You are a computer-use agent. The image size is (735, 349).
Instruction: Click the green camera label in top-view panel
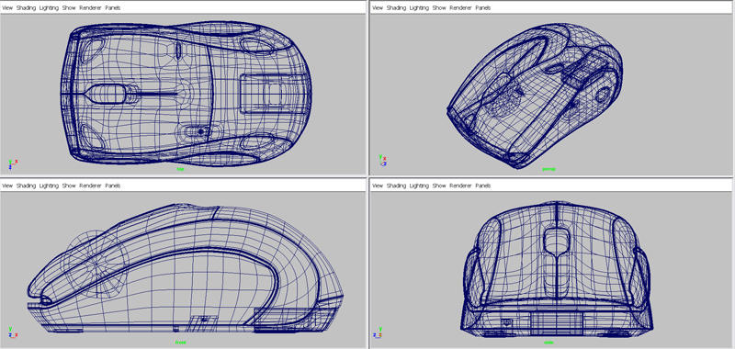tap(180, 169)
